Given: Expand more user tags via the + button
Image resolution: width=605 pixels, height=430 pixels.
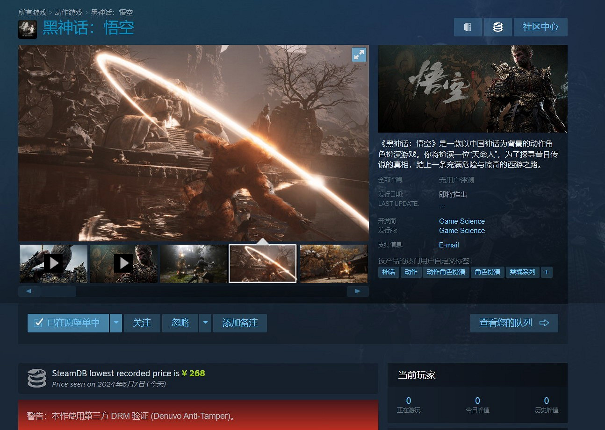Looking at the screenshot, I should [x=547, y=272].
